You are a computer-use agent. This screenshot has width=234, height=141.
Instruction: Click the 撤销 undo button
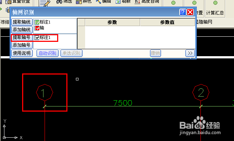(156, 53)
